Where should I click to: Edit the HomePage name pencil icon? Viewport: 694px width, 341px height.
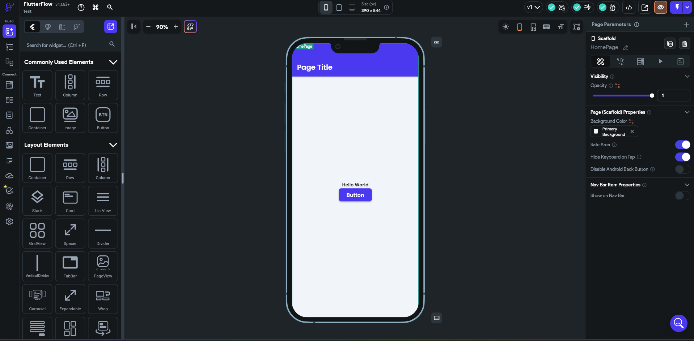tap(625, 47)
